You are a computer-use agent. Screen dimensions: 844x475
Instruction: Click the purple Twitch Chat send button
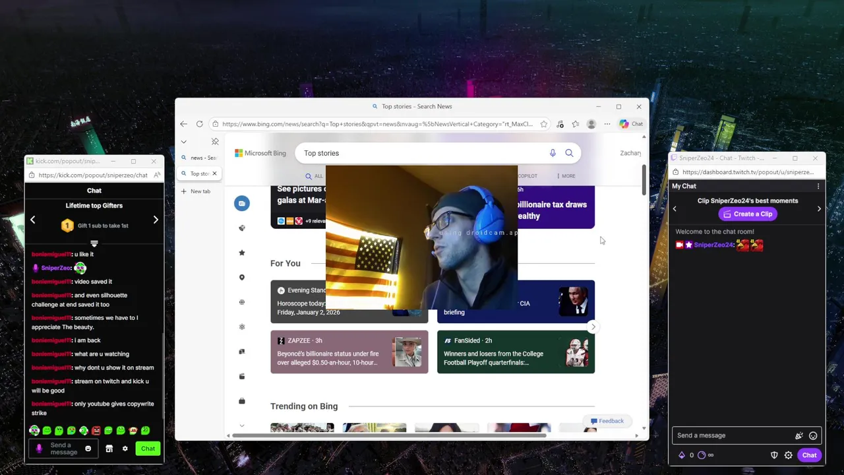click(x=809, y=455)
